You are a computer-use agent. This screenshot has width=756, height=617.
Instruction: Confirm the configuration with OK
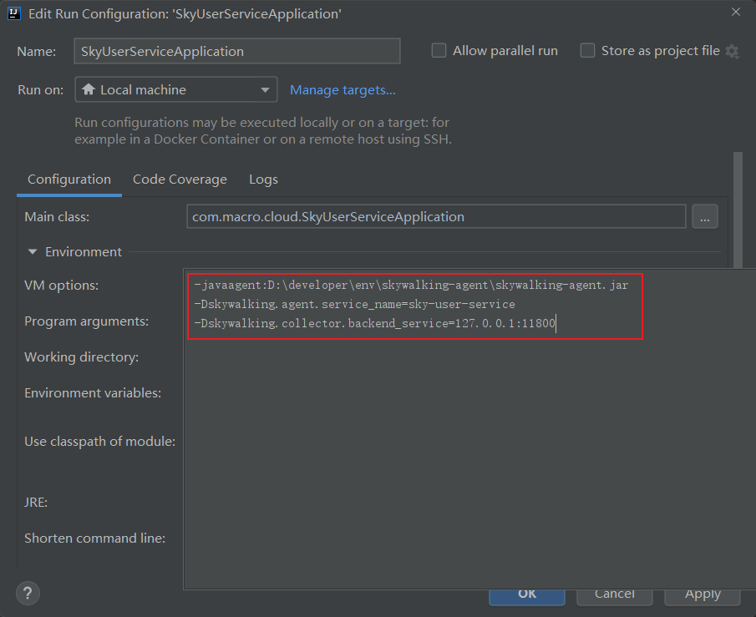click(526, 594)
